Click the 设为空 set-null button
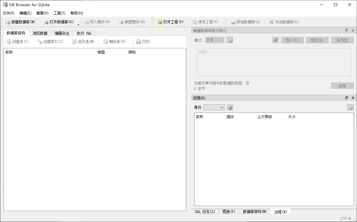357x222 pixels. pos(342,40)
